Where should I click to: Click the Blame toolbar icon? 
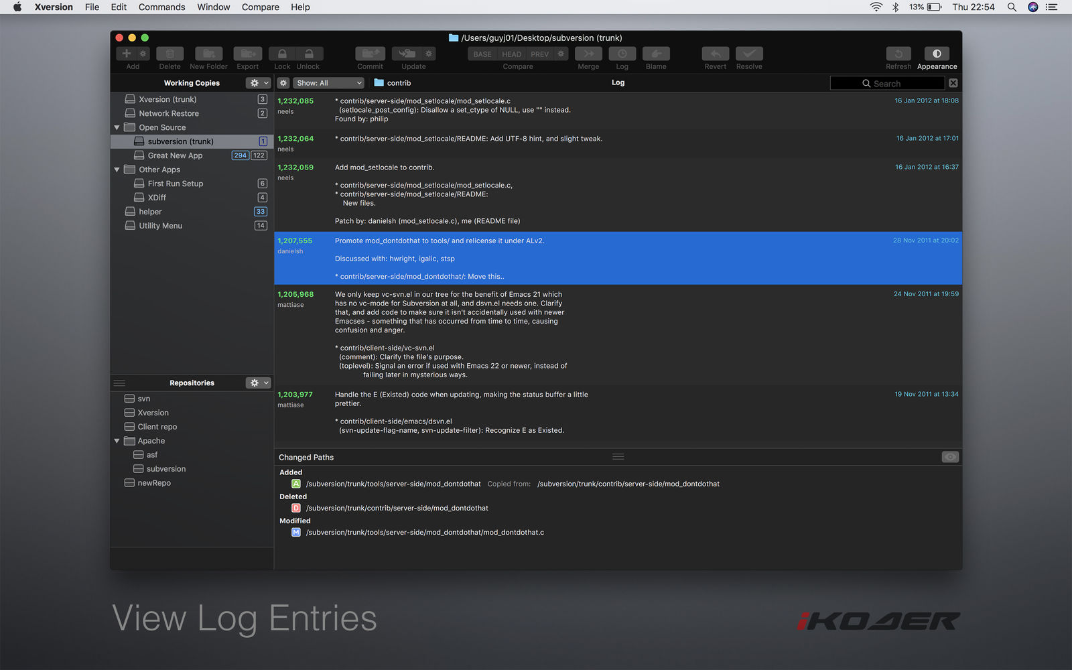656,54
